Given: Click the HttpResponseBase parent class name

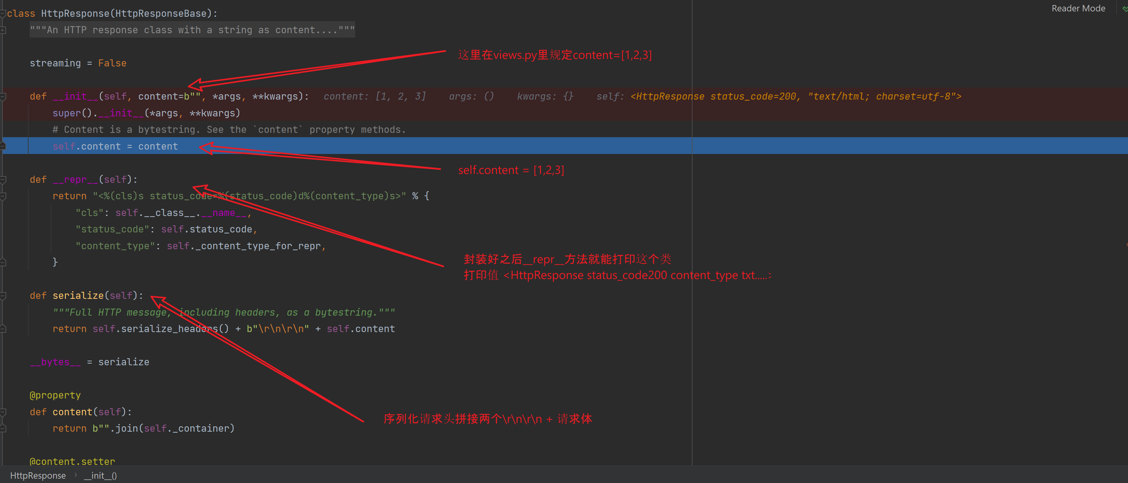Looking at the screenshot, I should coord(161,13).
